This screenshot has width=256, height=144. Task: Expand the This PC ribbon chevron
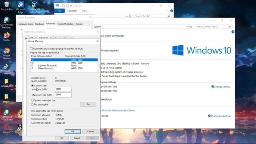tap(167, 11)
